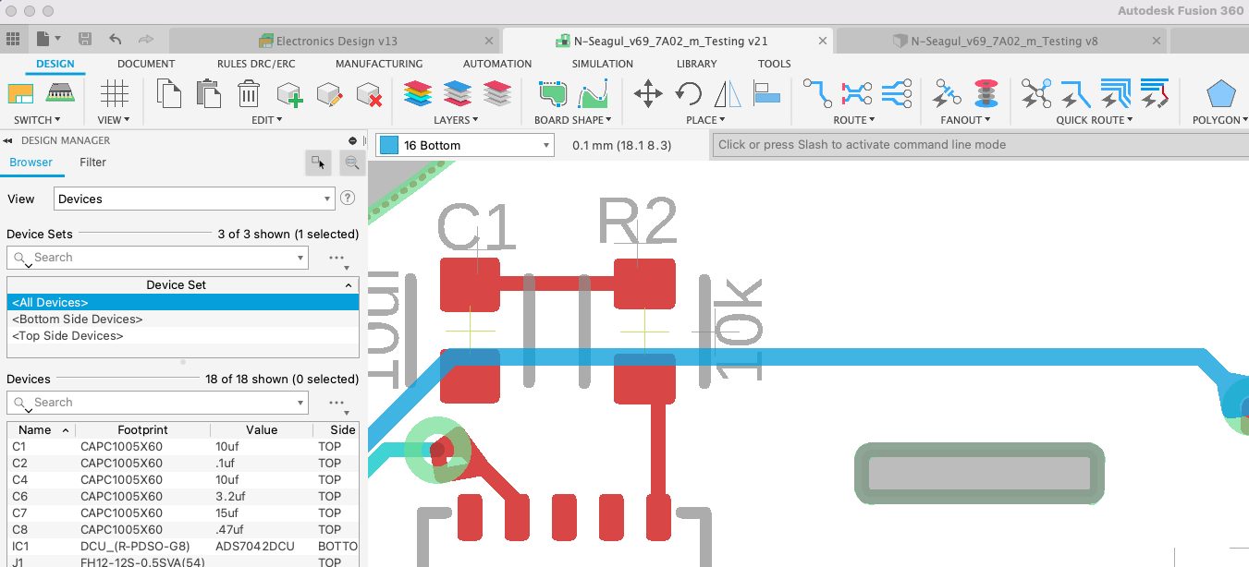This screenshot has height=567, width=1249.
Task: Select the Via tool
Action: click(986, 93)
